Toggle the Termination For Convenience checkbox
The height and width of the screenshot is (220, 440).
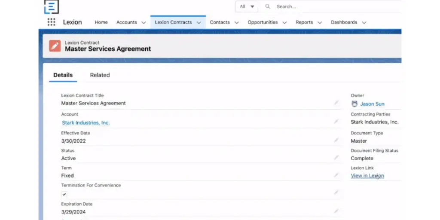coord(64,194)
